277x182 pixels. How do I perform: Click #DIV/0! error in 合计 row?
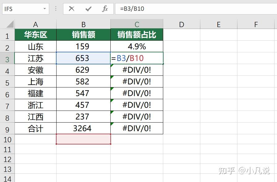click(x=137, y=128)
